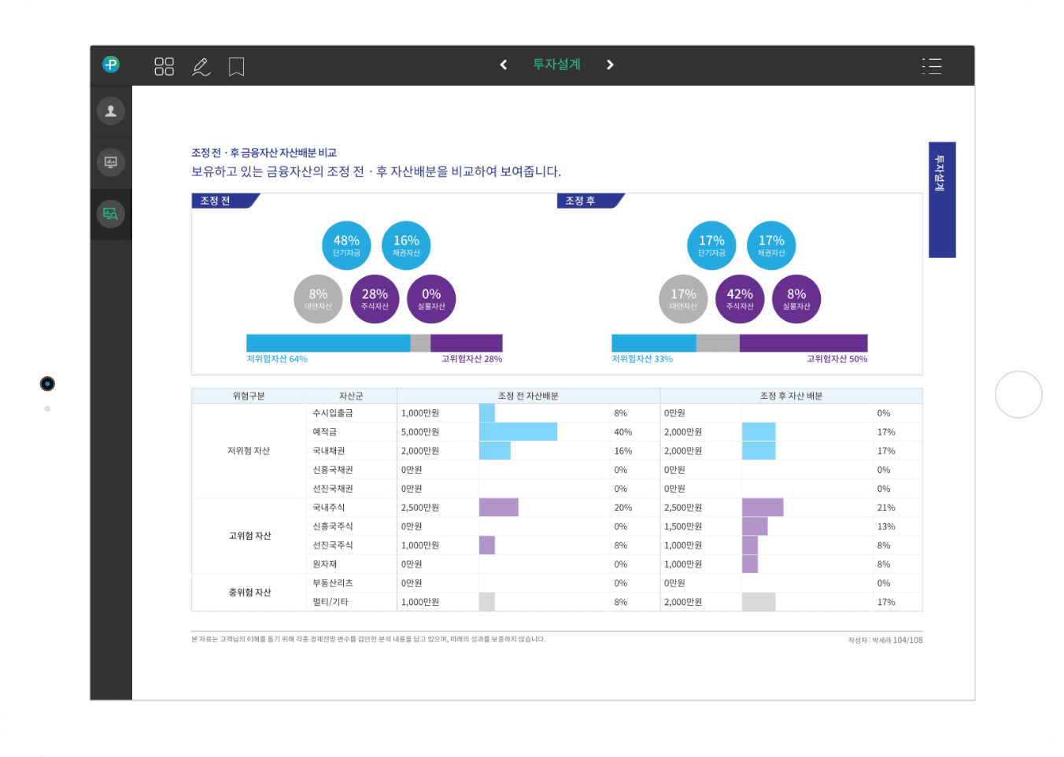Click the 0% 실물자산 bubble

pyautogui.click(x=431, y=299)
